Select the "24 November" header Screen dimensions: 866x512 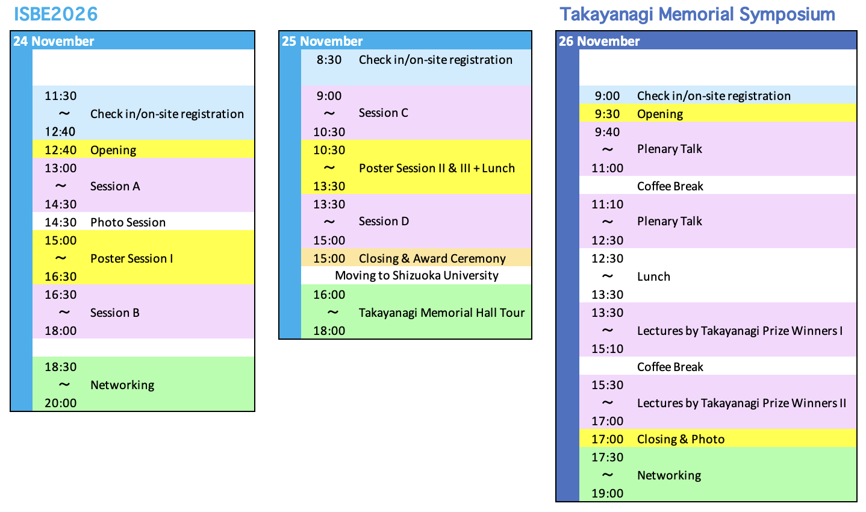pos(54,41)
